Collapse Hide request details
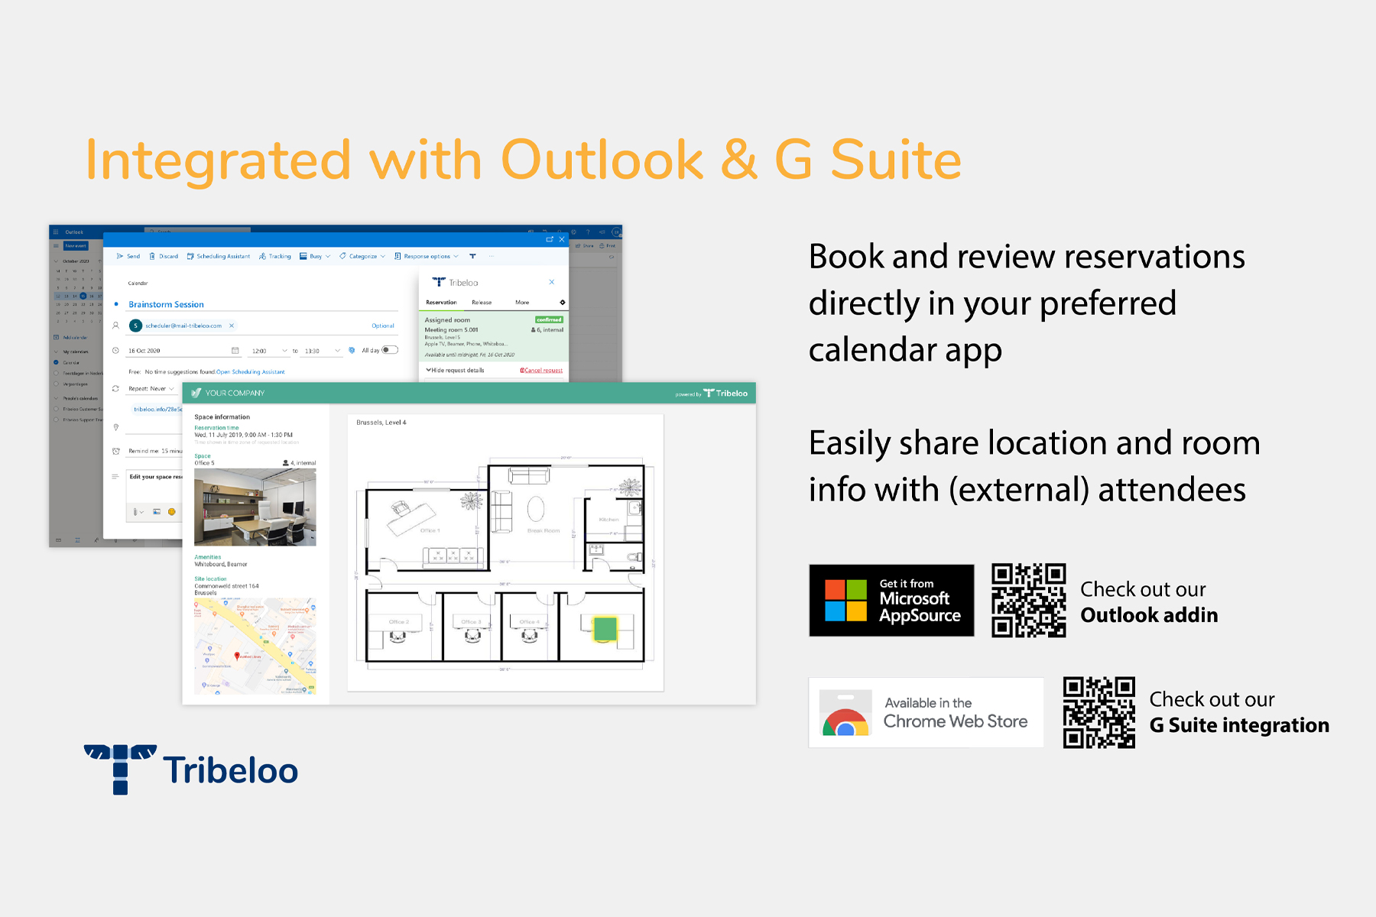Screen dimensions: 1376x917 coord(455,371)
